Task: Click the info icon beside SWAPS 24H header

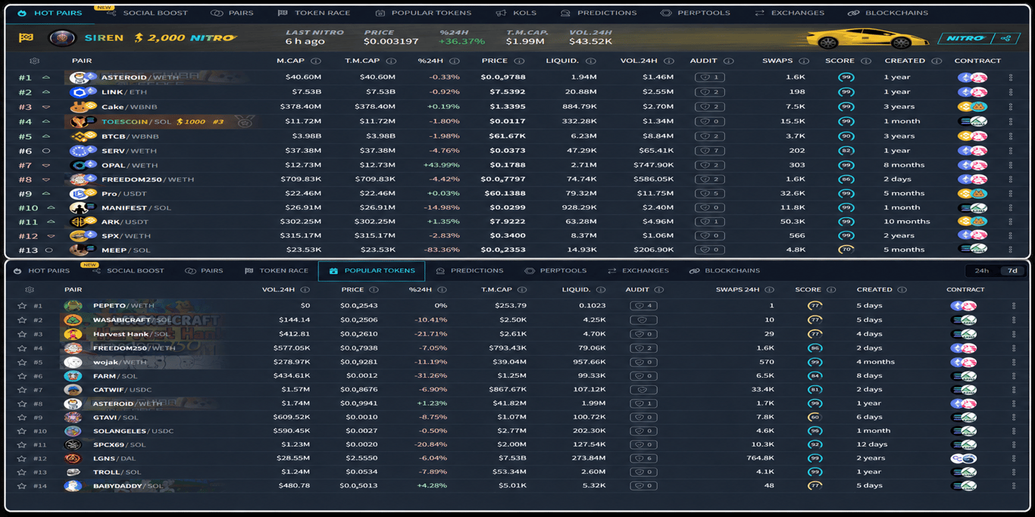Action: pyautogui.click(x=769, y=289)
